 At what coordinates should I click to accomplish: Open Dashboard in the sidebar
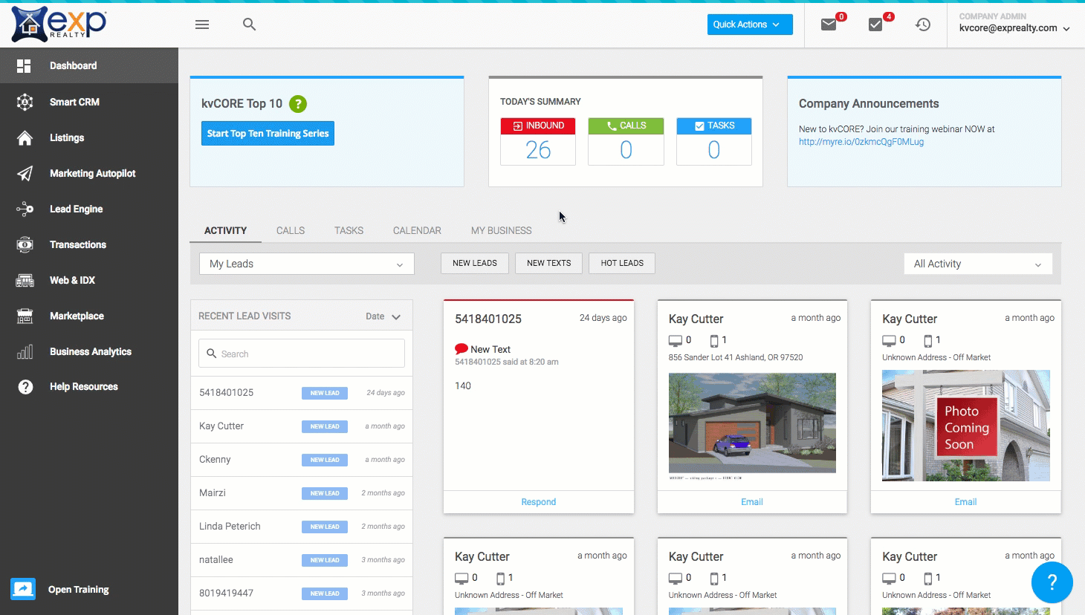click(x=89, y=65)
